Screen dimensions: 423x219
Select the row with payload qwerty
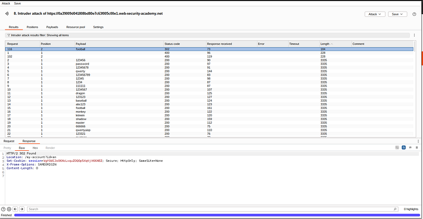209,71
